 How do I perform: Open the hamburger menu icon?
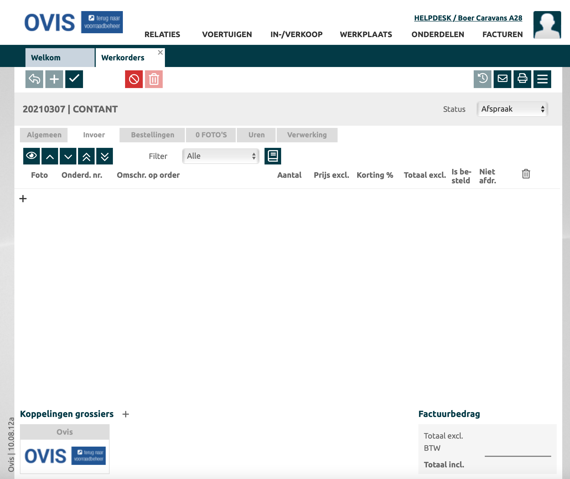(x=542, y=79)
